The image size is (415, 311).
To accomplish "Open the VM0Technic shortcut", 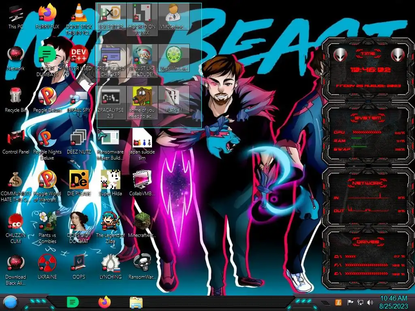I will [173, 16].
